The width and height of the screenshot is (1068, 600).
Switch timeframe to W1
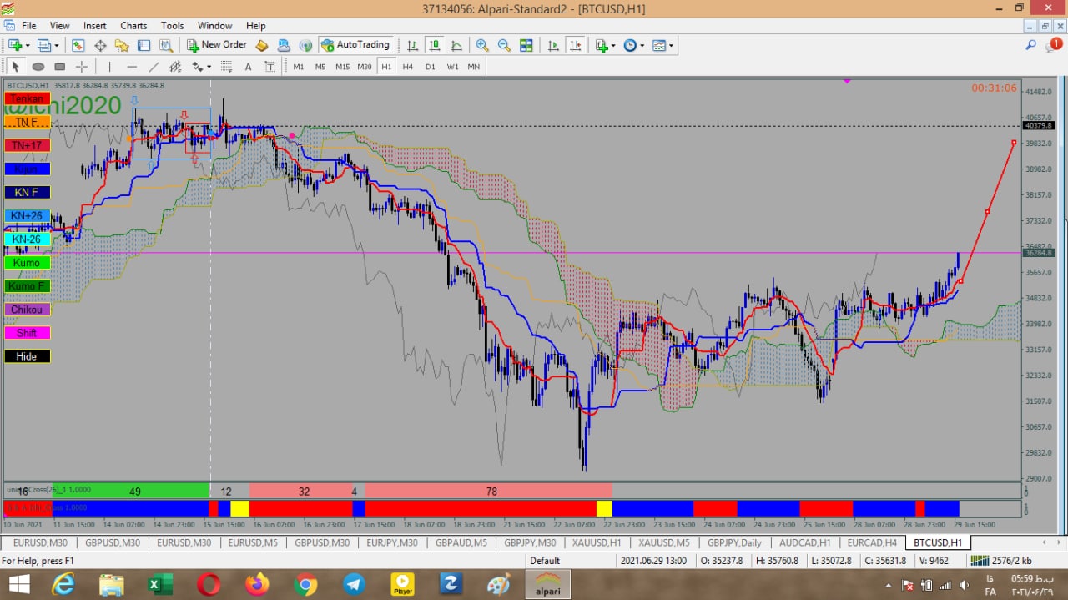click(452, 67)
